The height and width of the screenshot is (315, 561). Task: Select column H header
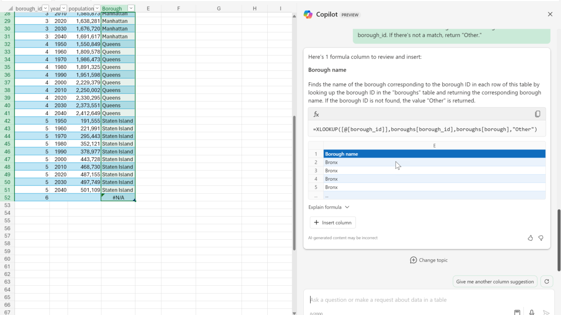(255, 8)
